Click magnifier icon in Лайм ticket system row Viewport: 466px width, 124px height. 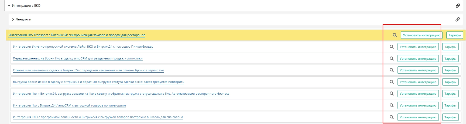[392, 47]
